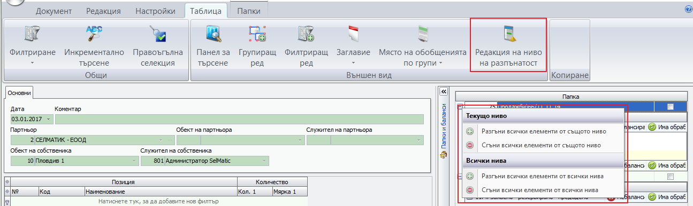The image size is (693, 206).
Task: Open the Настройки ribbon tab
Action: coord(155,11)
